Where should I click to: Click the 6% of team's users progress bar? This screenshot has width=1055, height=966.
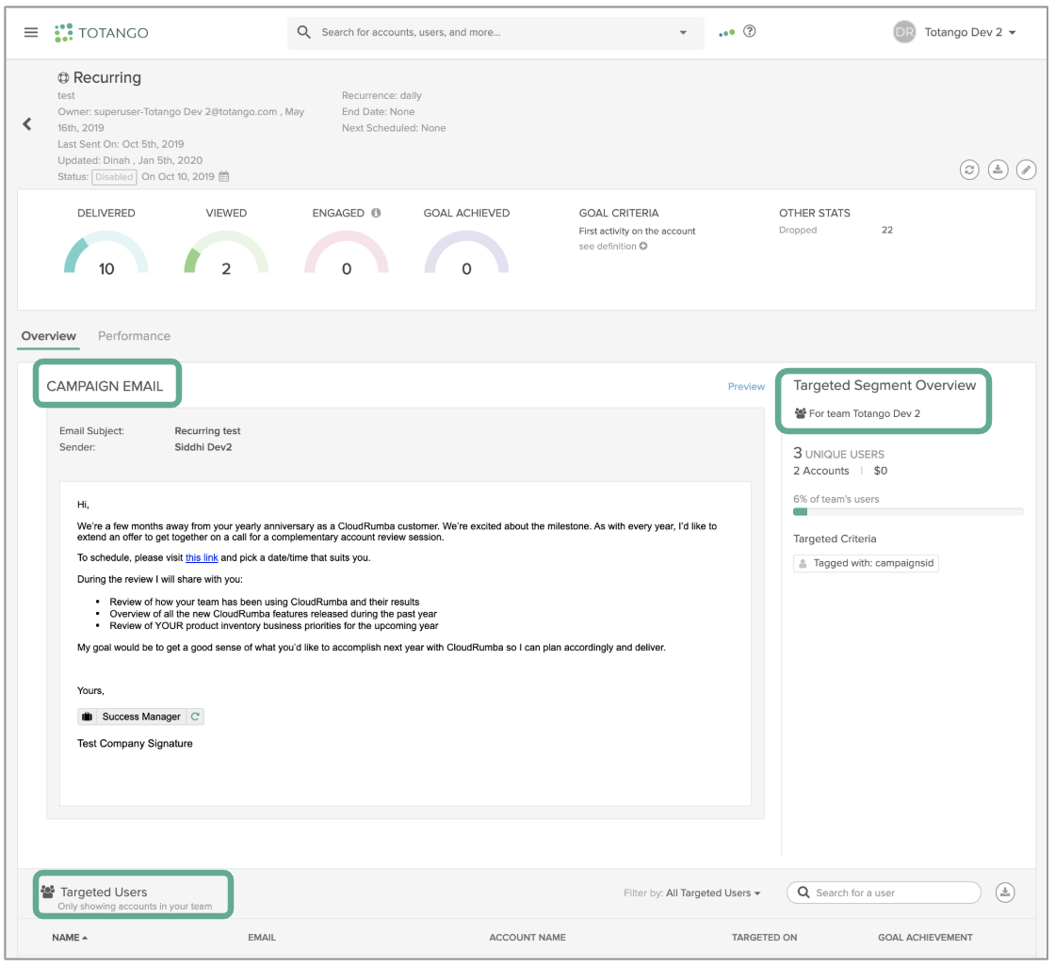click(908, 512)
